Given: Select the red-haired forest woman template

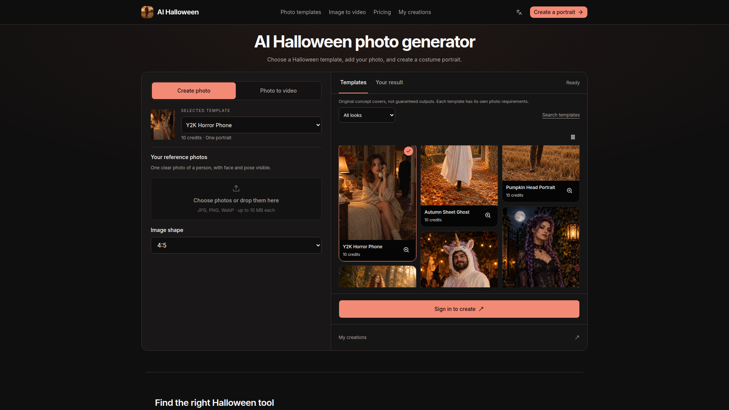Looking at the screenshot, I should pos(377,276).
